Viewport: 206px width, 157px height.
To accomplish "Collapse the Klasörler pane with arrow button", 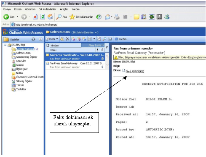I will pyautogui.click(x=40, y=39).
